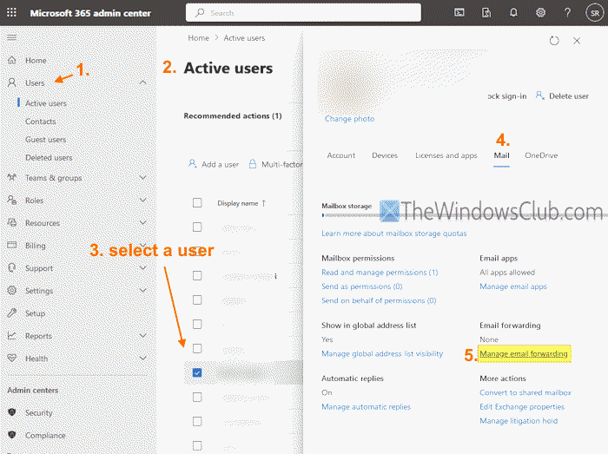Expand the Teams & groups chevron

pyautogui.click(x=142, y=177)
